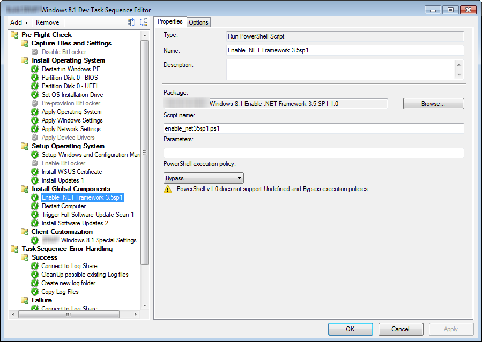Click the move step up toolbar icon
Viewport: 482px width, 342px height.
tap(130, 22)
